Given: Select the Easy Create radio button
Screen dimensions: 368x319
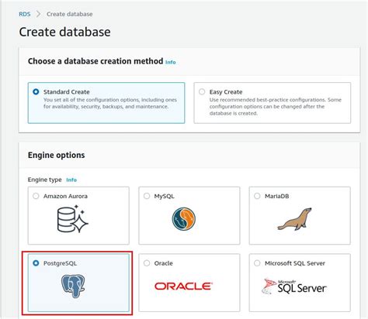Looking at the screenshot, I should [202, 91].
